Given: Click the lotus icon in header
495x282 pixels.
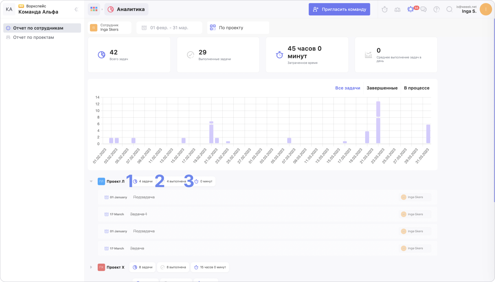Looking at the screenshot, I should [x=398, y=10].
